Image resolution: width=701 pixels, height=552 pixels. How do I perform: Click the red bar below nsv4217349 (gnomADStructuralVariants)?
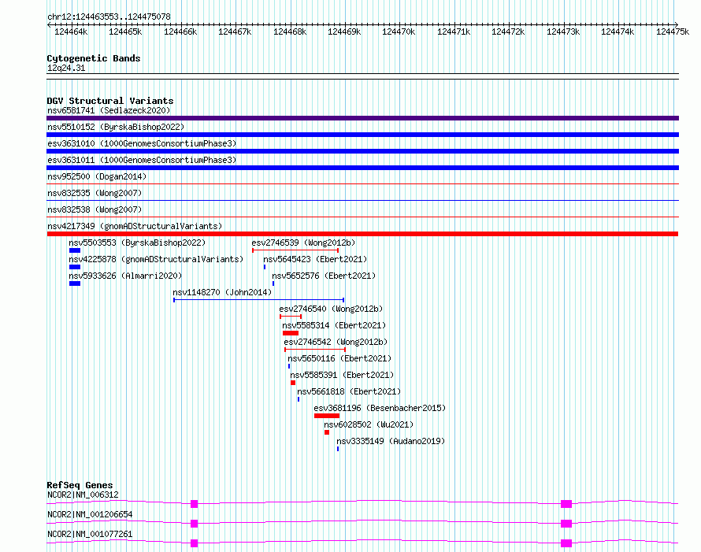362,234
